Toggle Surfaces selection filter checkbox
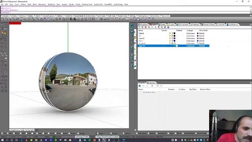Viewport: 252px width, 142px height. point(124,133)
